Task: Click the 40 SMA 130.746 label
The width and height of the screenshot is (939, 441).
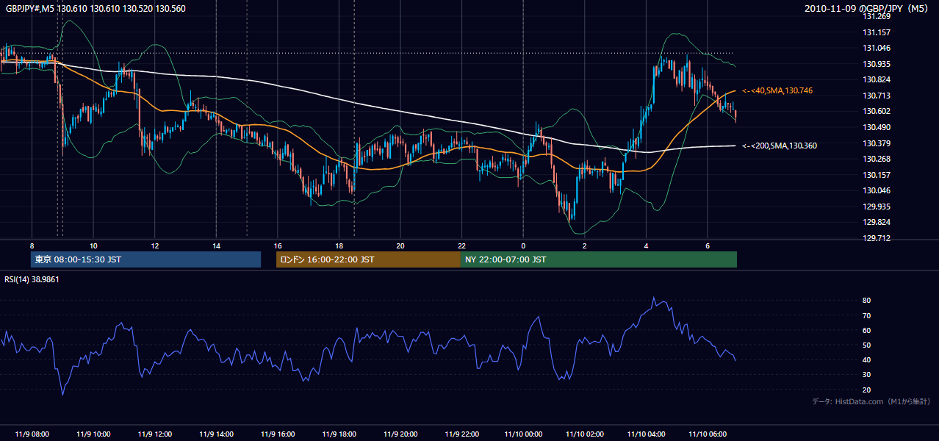Action: pos(777,90)
